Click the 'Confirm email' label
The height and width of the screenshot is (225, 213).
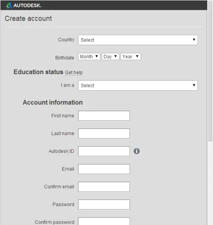[59, 187]
